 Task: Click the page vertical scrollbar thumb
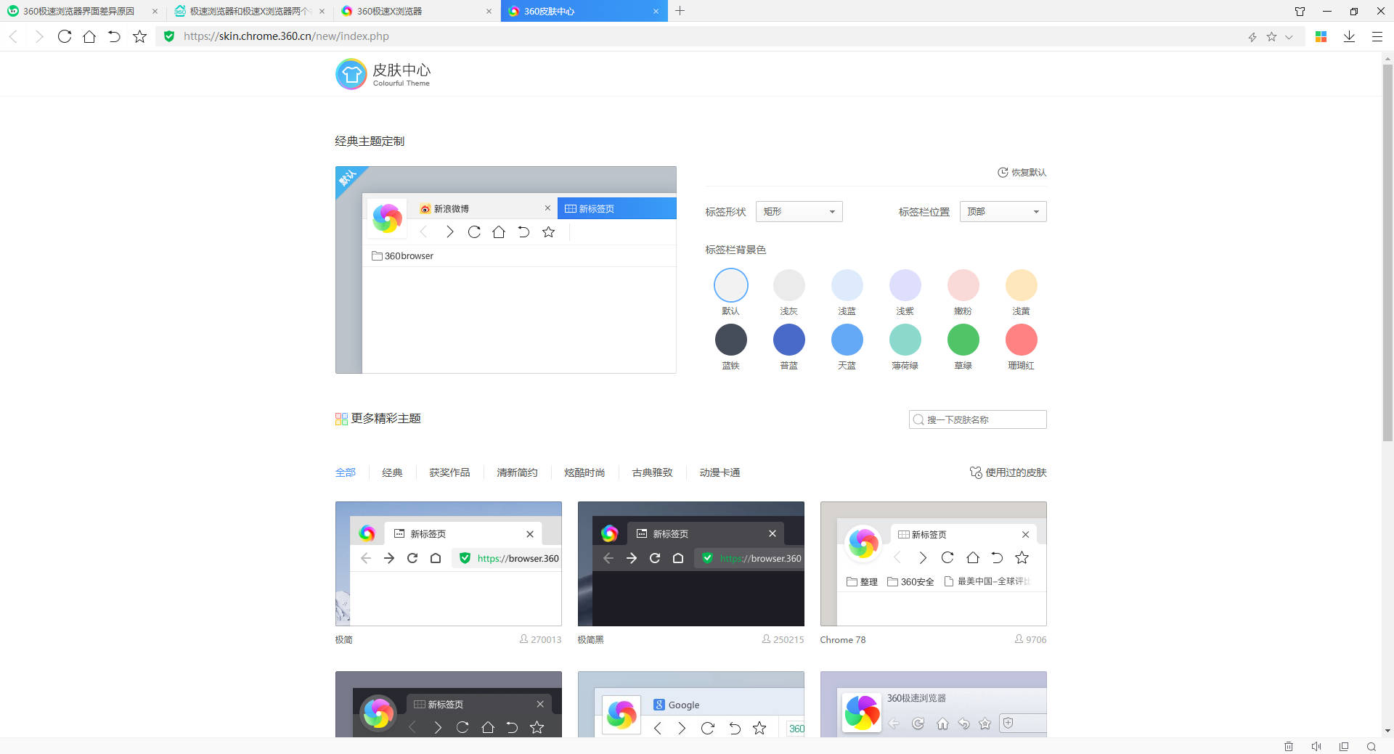point(1387,253)
